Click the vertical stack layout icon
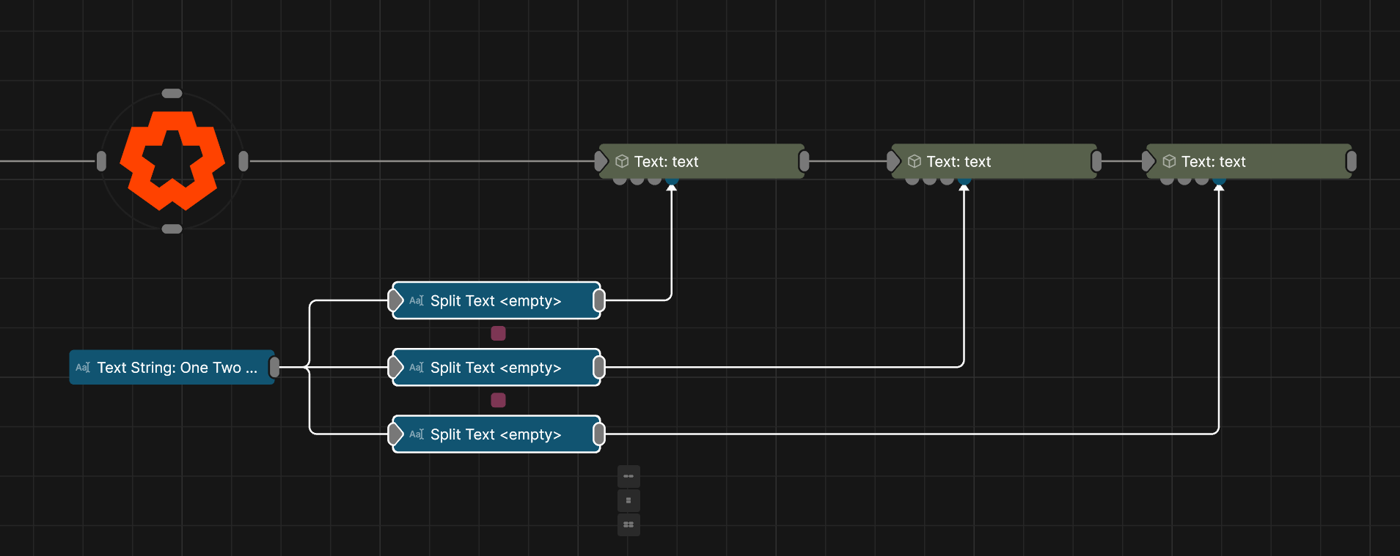 (x=628, y=500)
